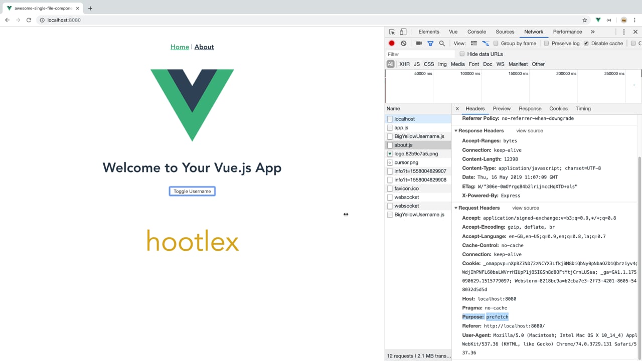
Task: Select the All filter
Action: (x=391, y=64)
